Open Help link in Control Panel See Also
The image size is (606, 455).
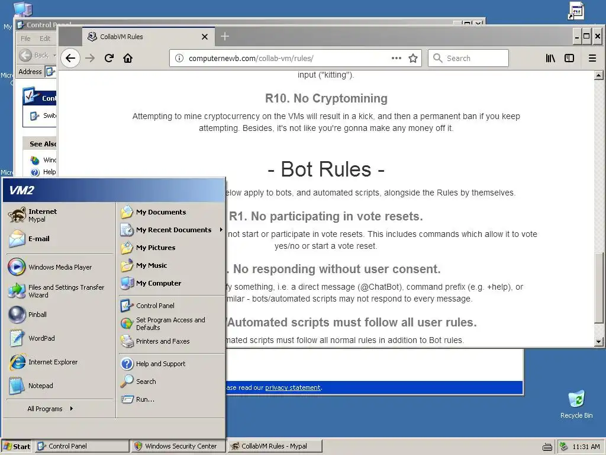[44, 172]
